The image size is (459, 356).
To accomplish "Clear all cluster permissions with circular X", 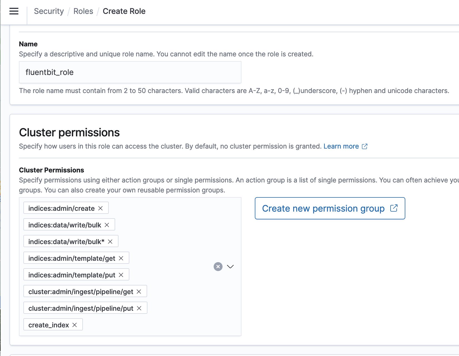I will 218,267.
